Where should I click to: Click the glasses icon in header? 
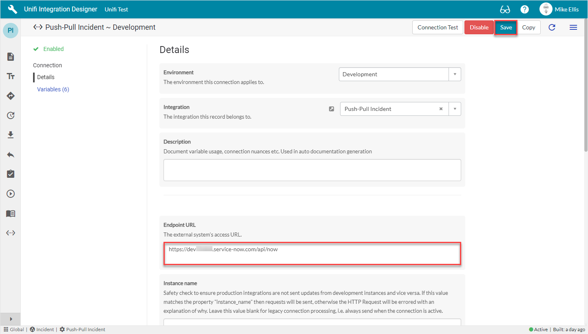tap(505, 9)
